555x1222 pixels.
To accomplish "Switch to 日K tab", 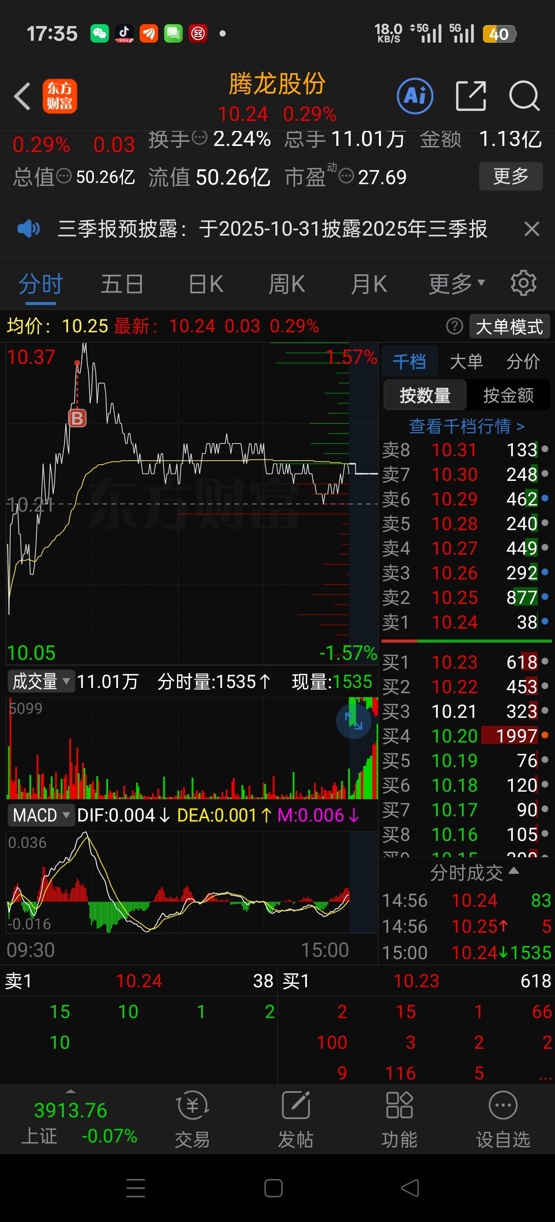I will (x=205, y=284).
